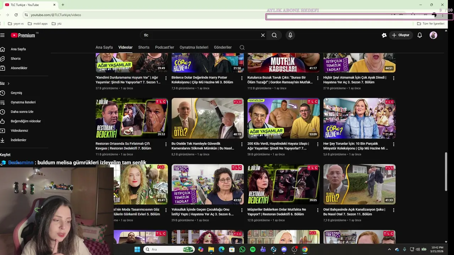Reload the page with refresh button

[x=16, y=15]
